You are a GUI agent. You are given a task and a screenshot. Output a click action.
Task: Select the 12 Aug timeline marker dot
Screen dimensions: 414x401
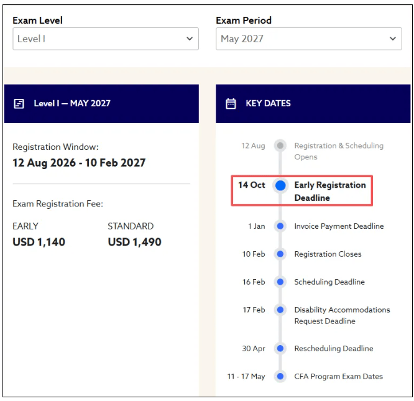click(280, 145)
